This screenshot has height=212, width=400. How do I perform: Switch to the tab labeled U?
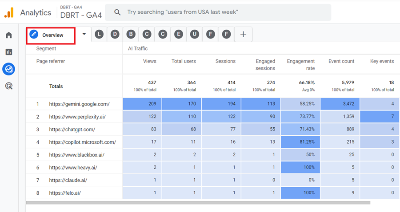coord(194,34)
